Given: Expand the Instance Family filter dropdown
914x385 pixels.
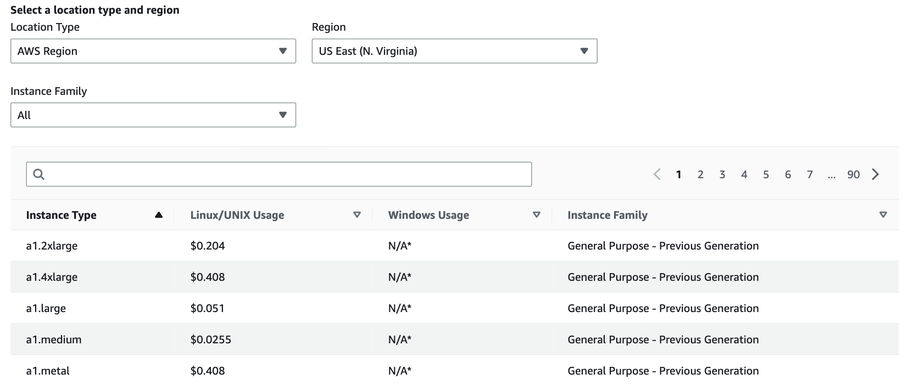Looking at the screenshot, I should pos(153,115).
